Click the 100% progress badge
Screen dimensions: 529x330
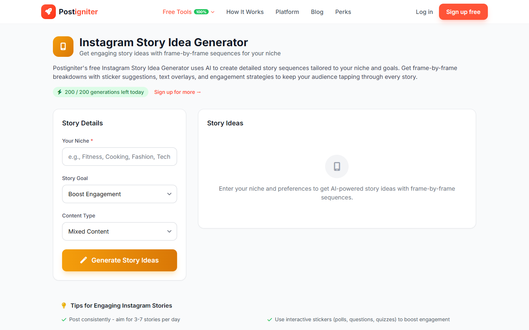pyautogui.click(x=201, y=11)
